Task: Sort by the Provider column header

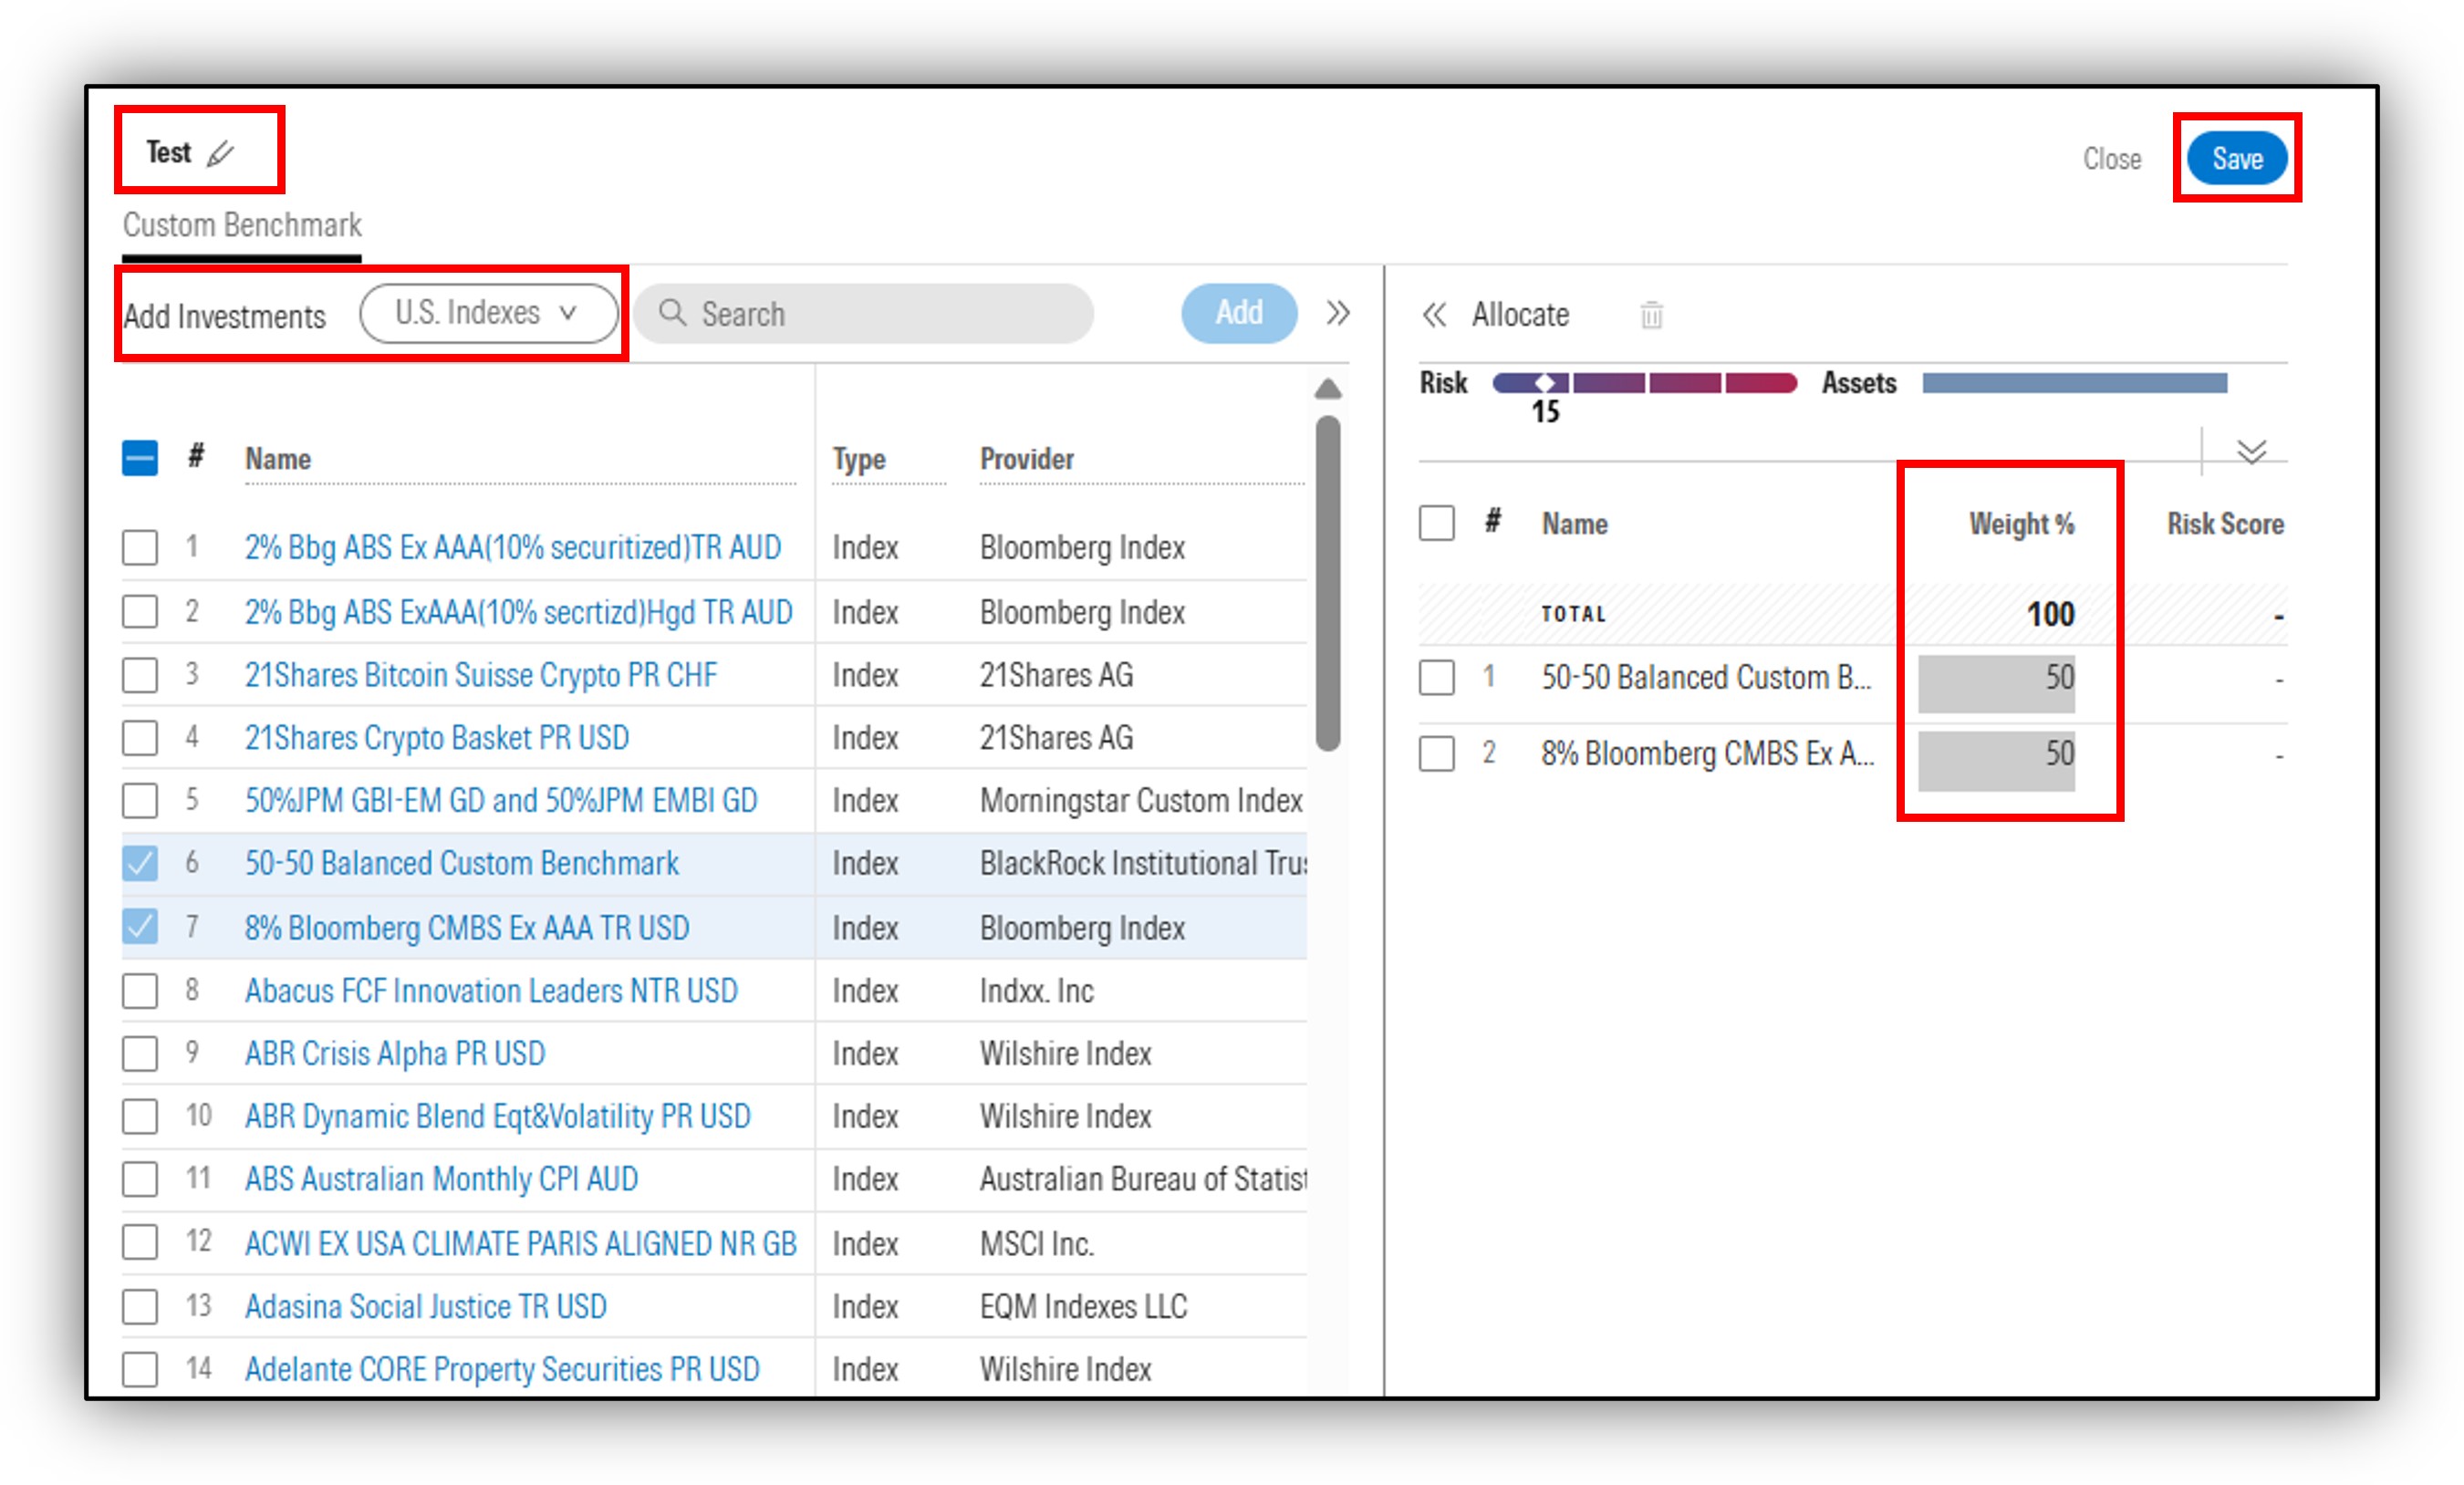Action: tap(1027, 459)
